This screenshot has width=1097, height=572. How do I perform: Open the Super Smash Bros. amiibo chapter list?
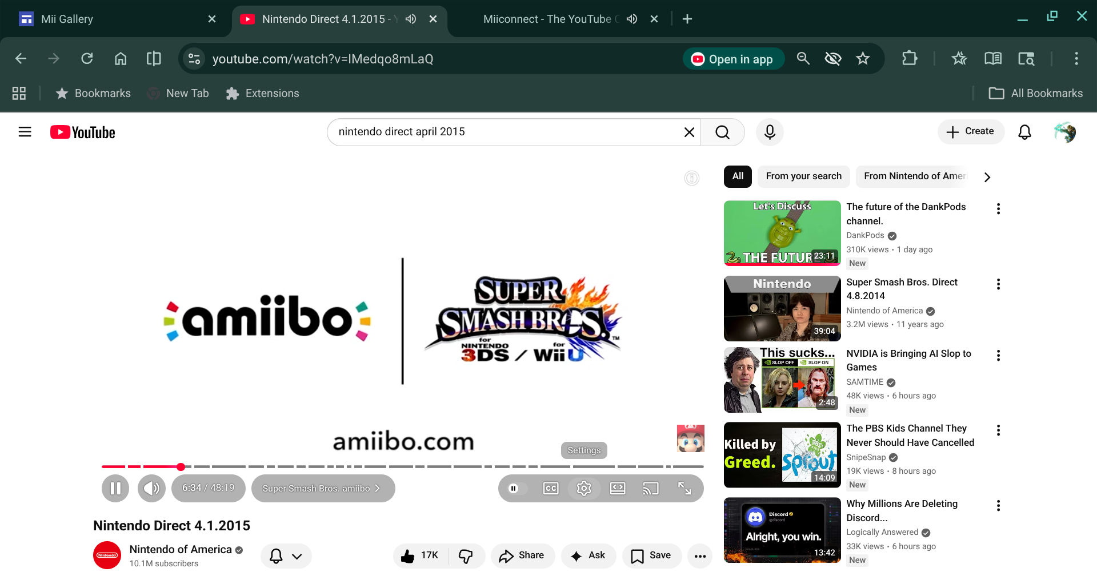323,489
